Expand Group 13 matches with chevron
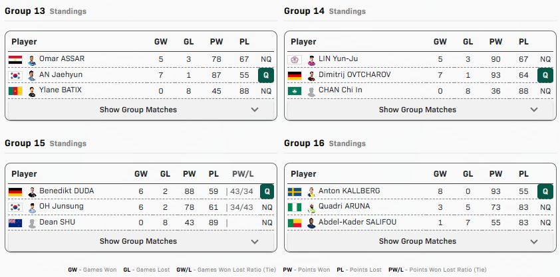The width and height of the screenshot is (560, 277). coord(255,110)
